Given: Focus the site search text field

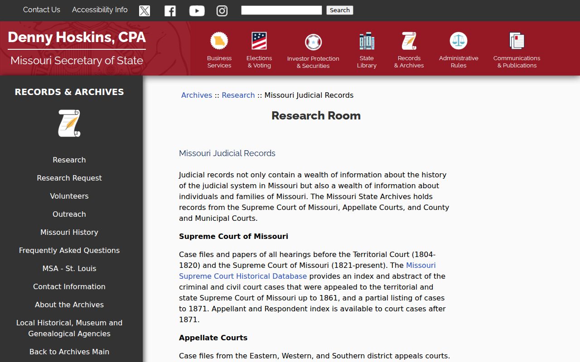Looking at the screenshot, I should point(281,10).
